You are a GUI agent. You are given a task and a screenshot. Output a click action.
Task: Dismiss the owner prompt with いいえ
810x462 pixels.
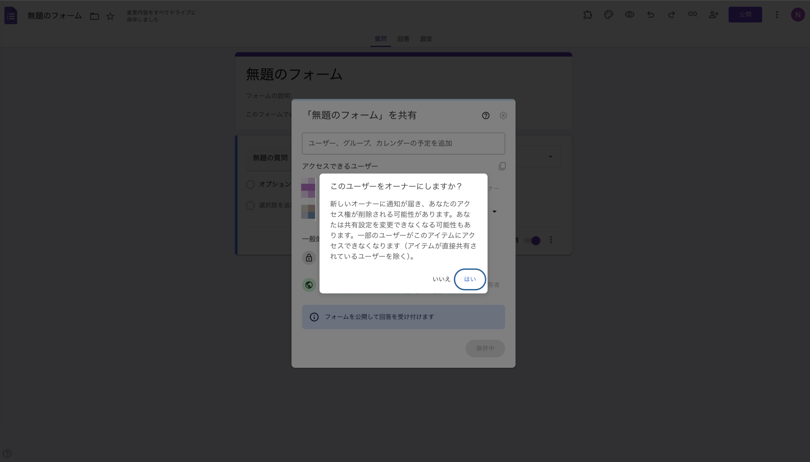(441, 279)
